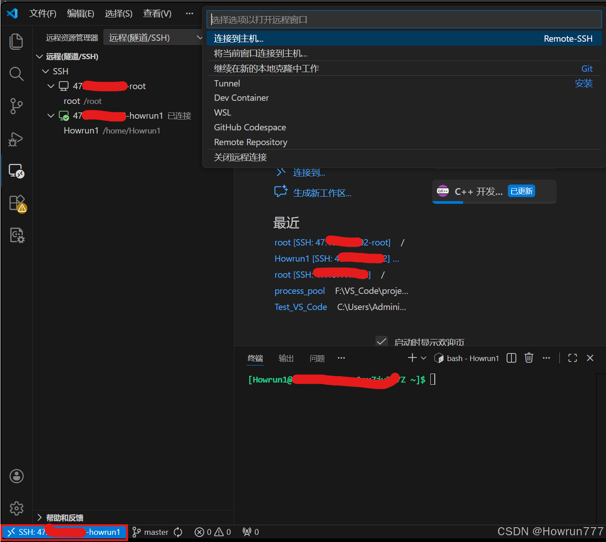Open the Manage gear icon

tap(17, 508)
